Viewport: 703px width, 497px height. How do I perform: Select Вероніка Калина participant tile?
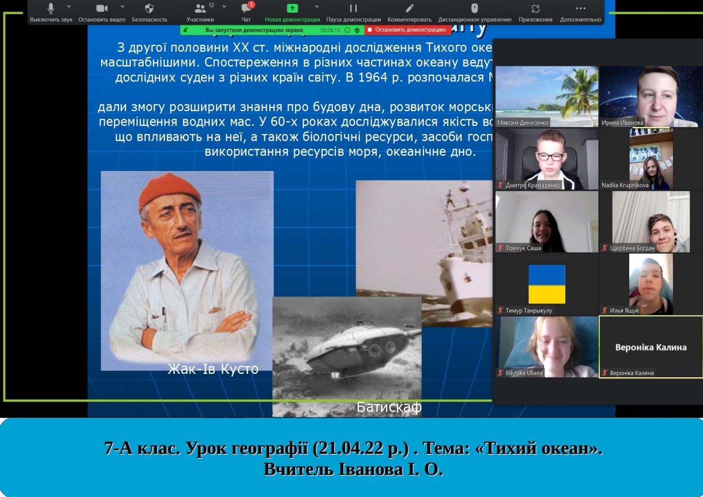point(651,347)
